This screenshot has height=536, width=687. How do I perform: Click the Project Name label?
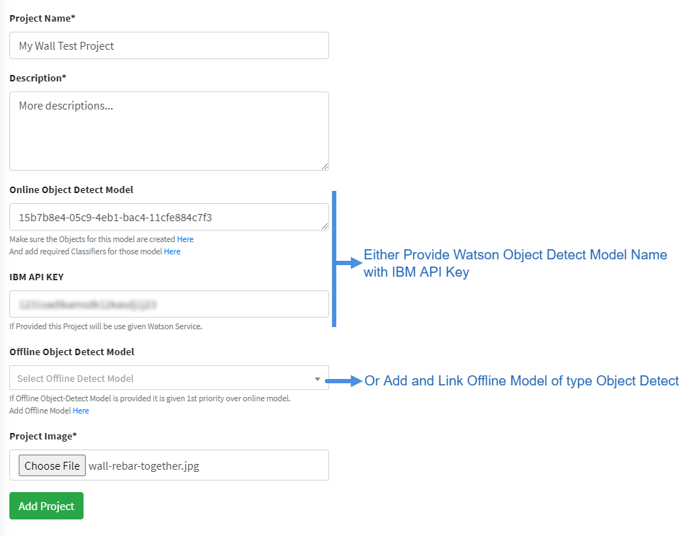coord(42,19)
